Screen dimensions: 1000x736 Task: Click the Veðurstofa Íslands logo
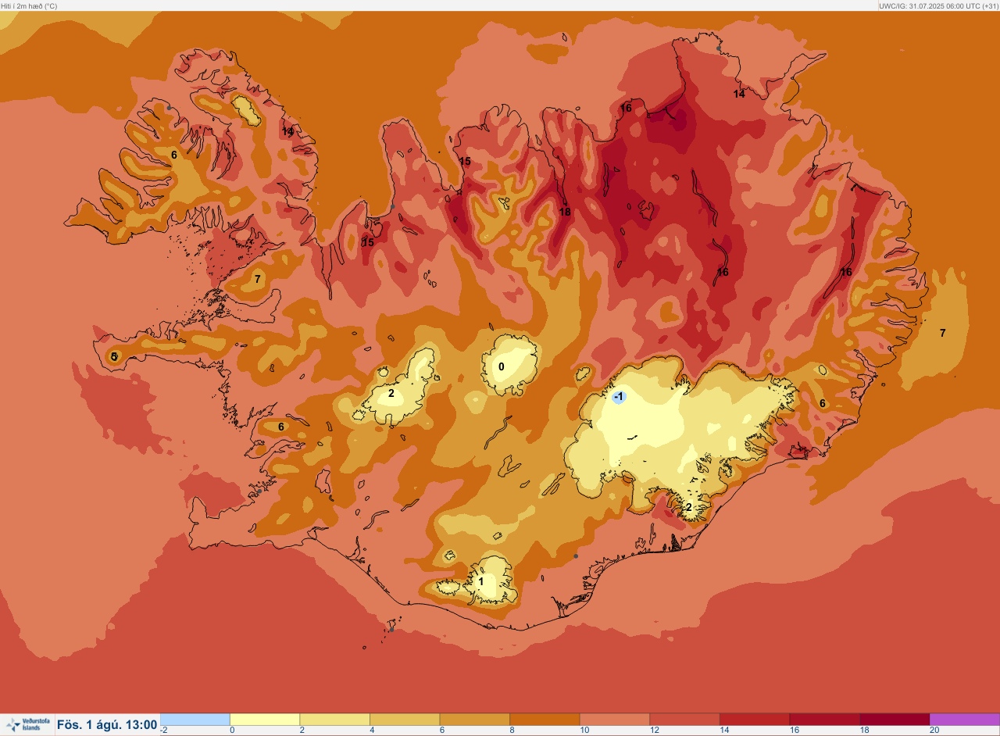coord(27,724)
